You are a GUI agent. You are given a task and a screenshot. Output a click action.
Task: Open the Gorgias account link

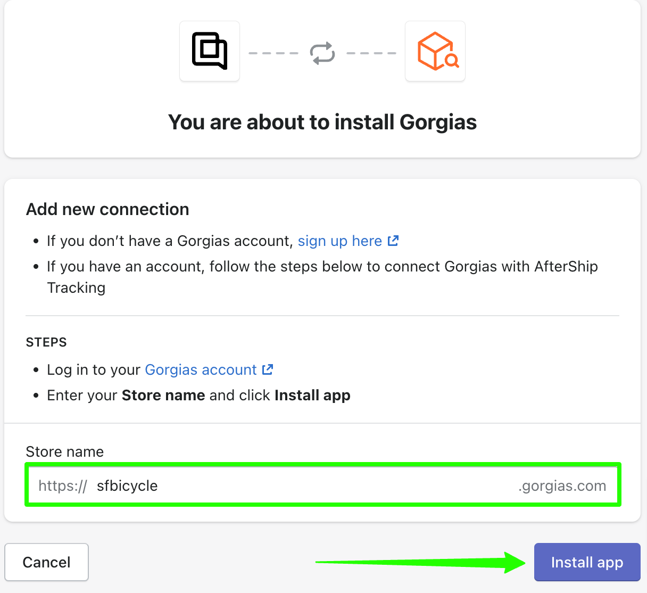tap(201, 369)
